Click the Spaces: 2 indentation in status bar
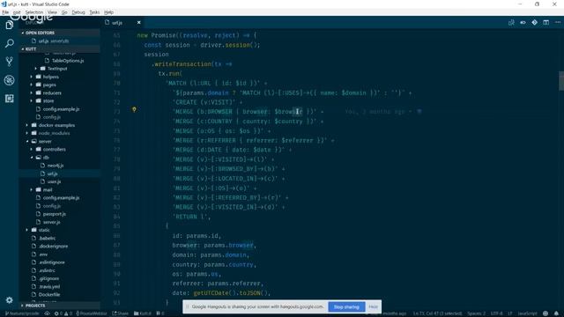This screenshot has width=564, height=317. [476, 313]
